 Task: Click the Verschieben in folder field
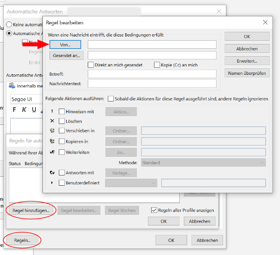[203, 131]
